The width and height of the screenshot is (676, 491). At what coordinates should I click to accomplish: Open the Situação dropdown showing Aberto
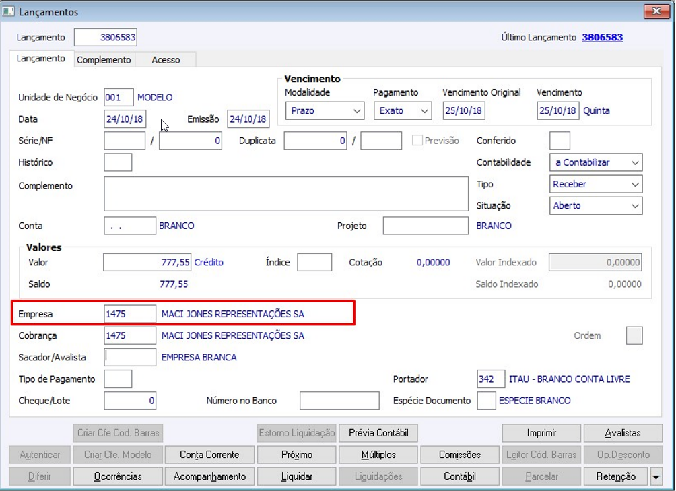[596, 205]
